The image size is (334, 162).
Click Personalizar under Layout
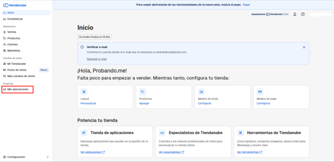[88, 103]
